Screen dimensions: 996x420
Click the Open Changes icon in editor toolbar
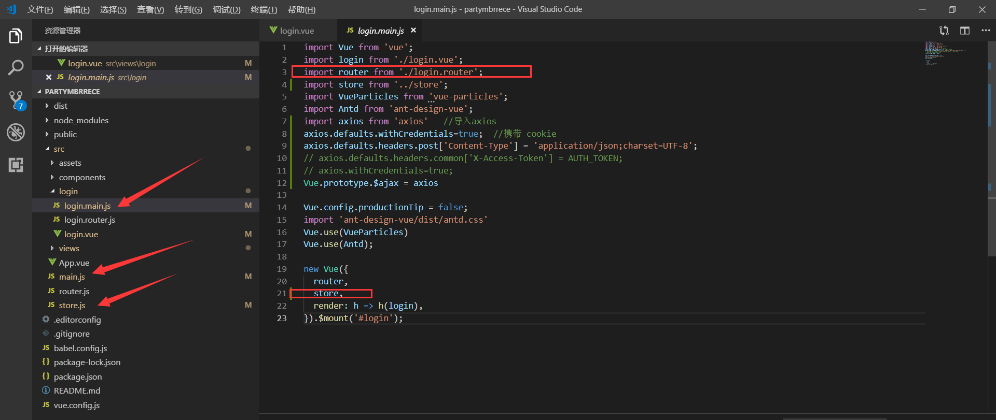click(944, 31)
